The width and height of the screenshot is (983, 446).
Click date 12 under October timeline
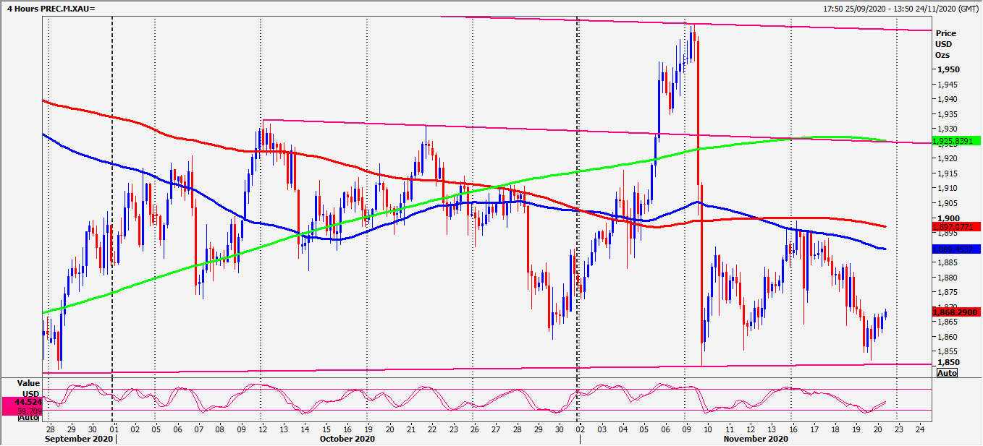click(261, 429)
